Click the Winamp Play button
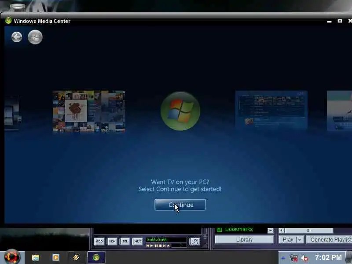Image resolution: width=352 pixels, height=264 pixels. click(x=288, y=240)
